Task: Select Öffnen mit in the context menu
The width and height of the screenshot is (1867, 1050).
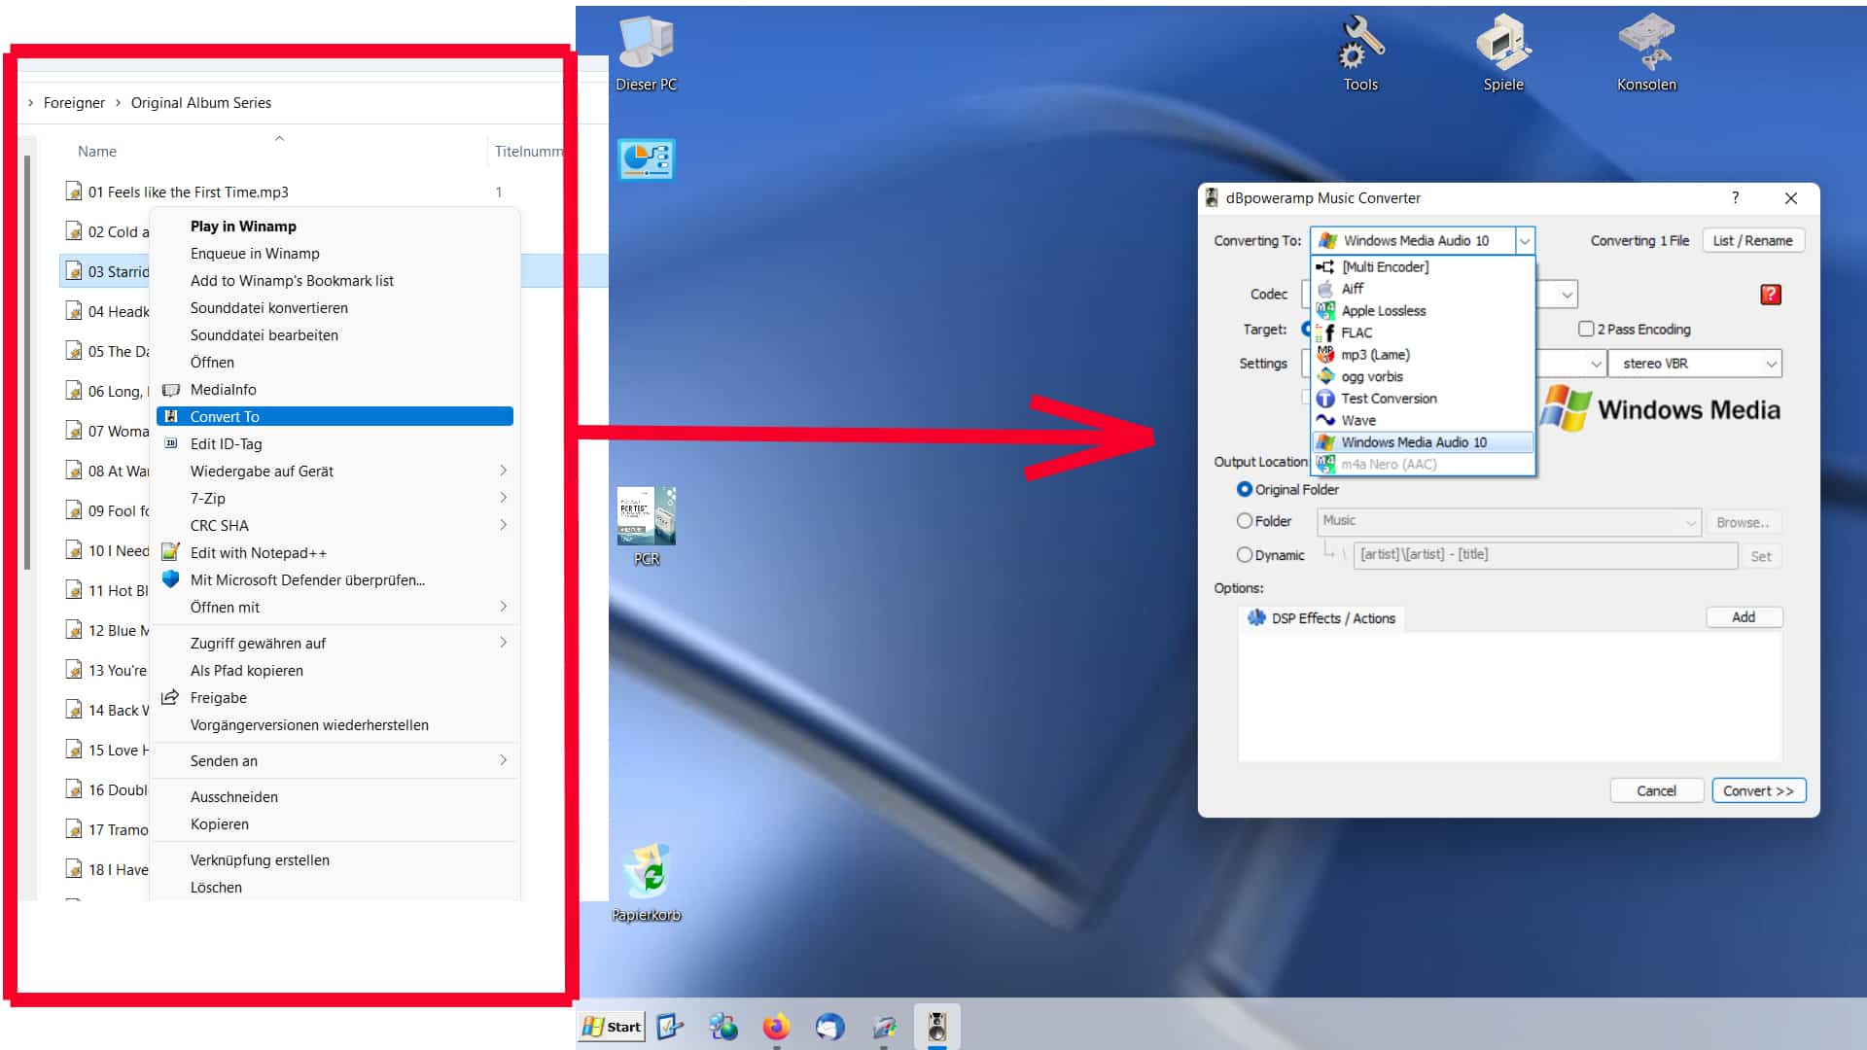Action: click(x=335, y=607)
